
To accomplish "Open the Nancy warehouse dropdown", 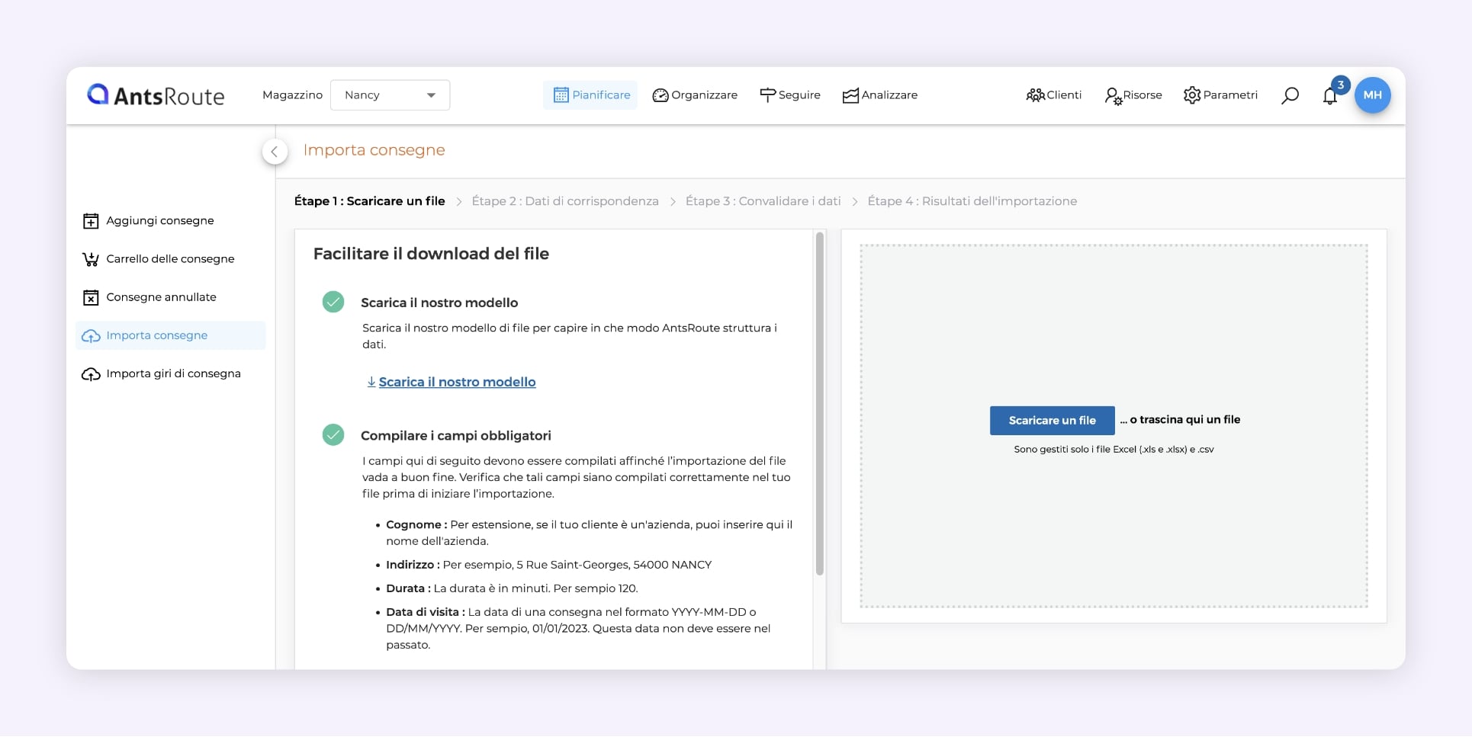I will click(390, 95).
